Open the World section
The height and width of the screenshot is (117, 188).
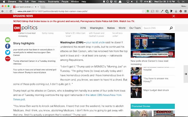pos(122,28)
